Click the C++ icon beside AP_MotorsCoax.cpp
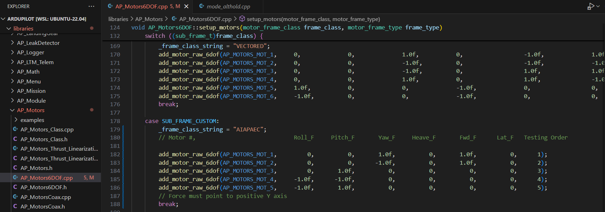This screenshot has width=605, height=212. [15, 197]
